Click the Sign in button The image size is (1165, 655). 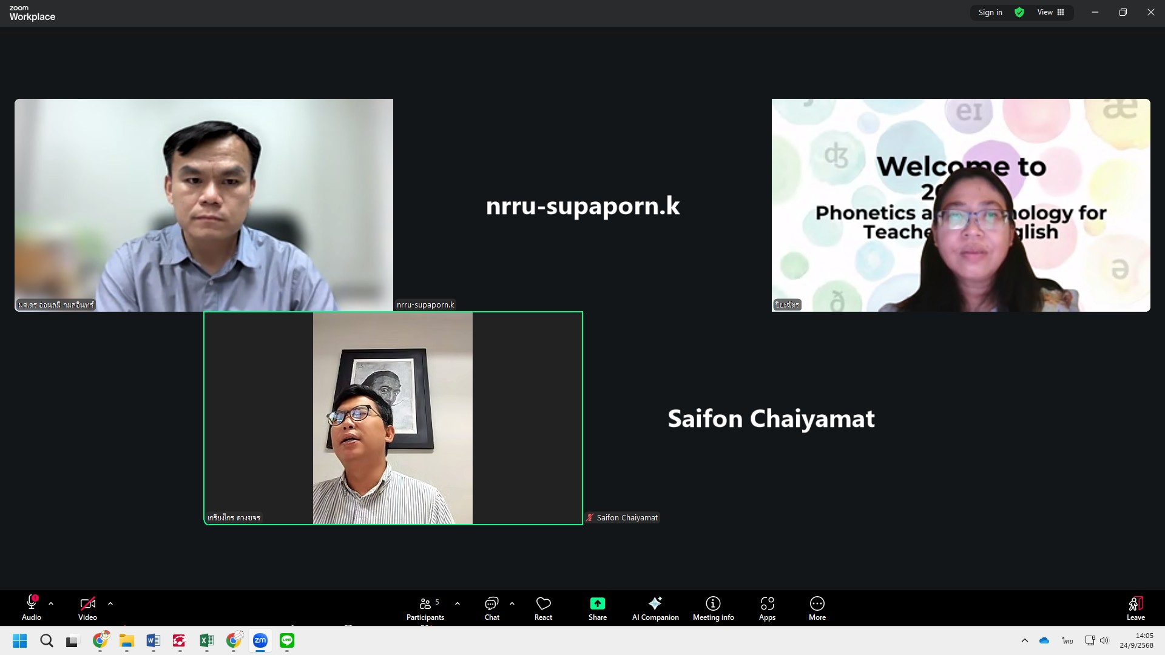pyautogui.click(x=990, y=12)
